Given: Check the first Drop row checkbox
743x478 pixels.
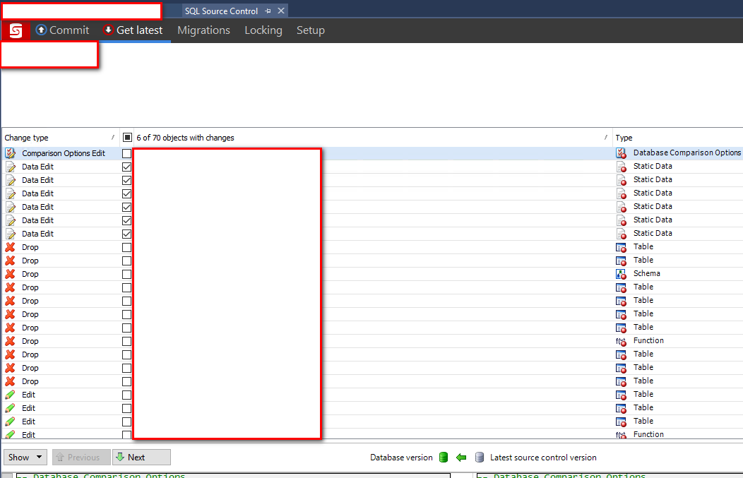Looking at the screenshot, I should [x=126, y=247].
